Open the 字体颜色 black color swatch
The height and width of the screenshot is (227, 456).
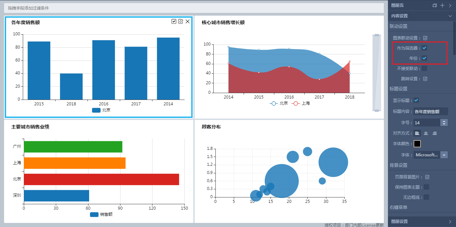click(x=417, y=144)
